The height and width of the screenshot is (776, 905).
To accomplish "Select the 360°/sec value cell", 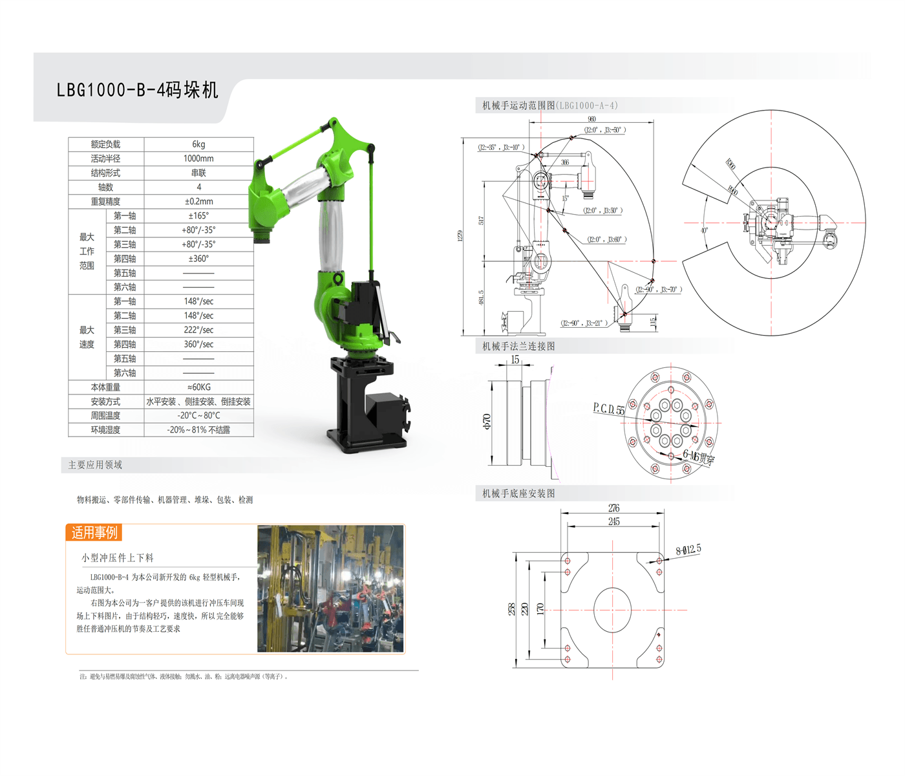I will pyautogui.click(x=198, y=344).
